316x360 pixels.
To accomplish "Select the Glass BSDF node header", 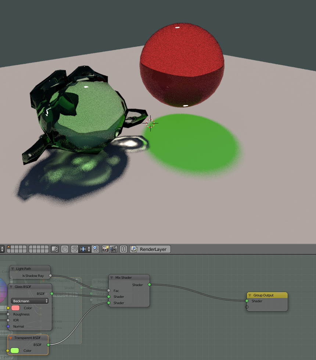I will [30, 287].
